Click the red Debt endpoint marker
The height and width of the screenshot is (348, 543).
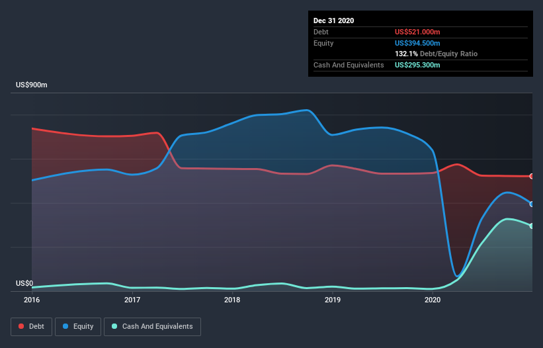tap(532, 176)
